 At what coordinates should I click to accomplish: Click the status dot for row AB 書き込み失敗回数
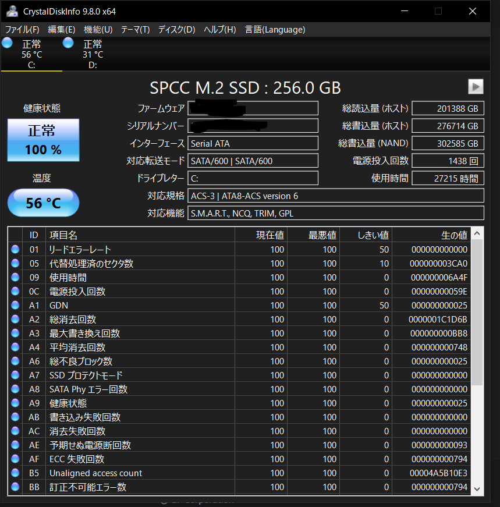point(15,417)
